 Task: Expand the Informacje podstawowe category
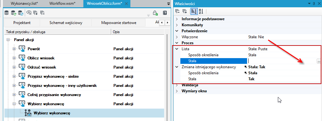[x=177, y=19]
